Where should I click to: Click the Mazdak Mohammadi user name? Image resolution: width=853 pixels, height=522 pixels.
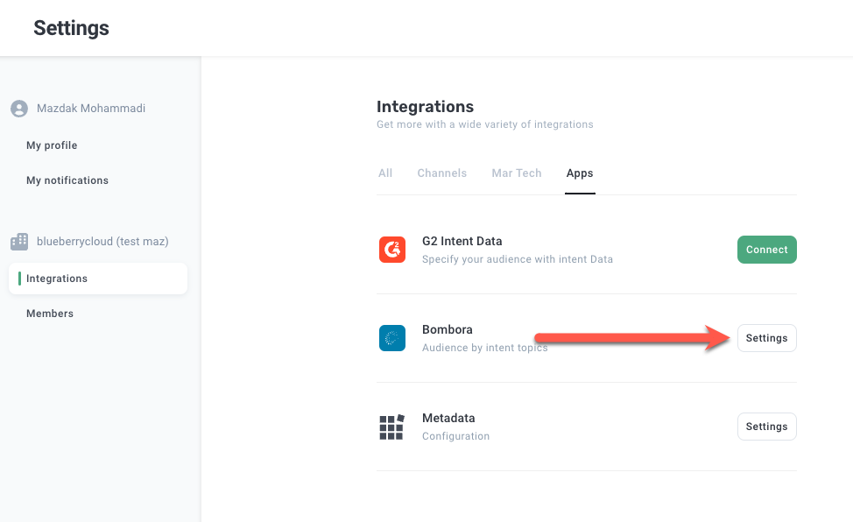point(91,109)
